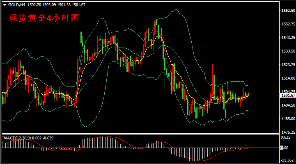The width and height of the screenshot is (296, 164).
Task: Click the 1485.00 price axis label
Action: [x=288, y=119]
